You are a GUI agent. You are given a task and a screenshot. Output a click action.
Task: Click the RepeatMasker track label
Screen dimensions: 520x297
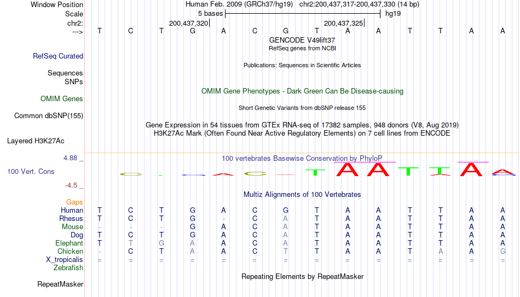60,284
